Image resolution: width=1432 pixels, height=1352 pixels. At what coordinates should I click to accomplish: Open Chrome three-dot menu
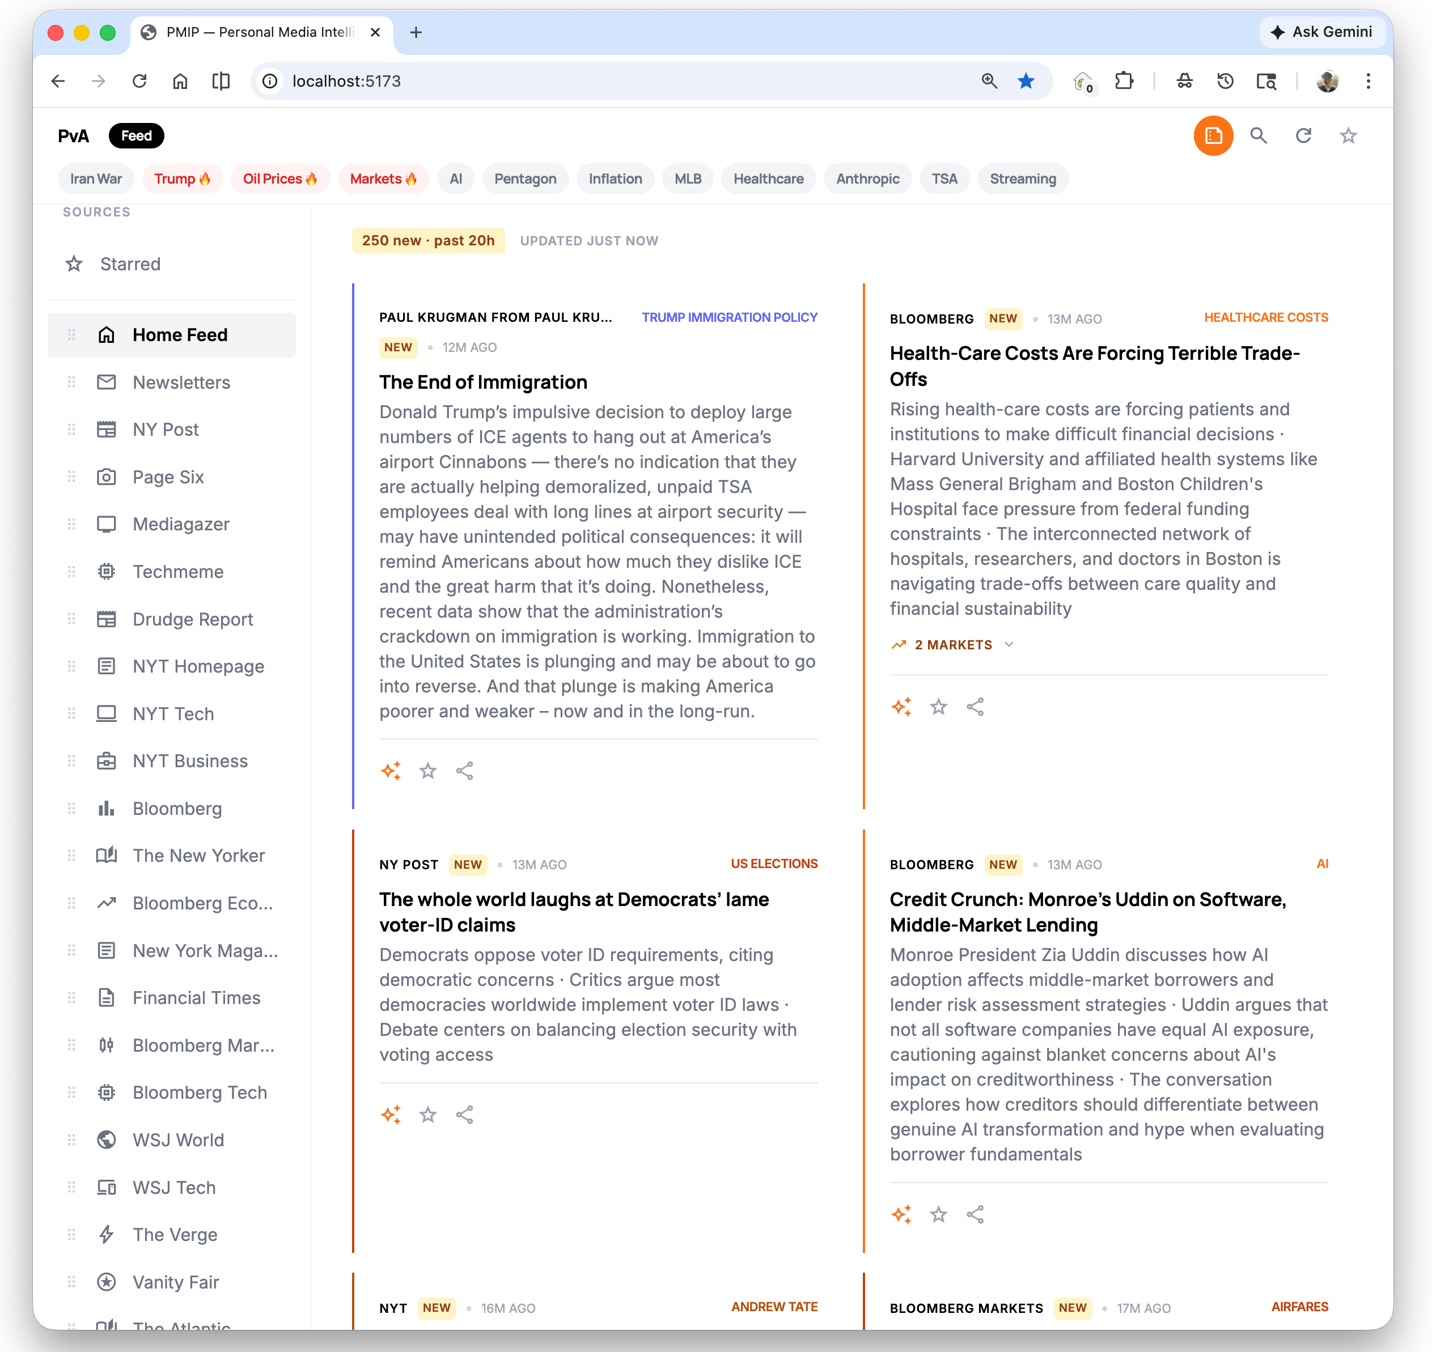(1368, 82)
